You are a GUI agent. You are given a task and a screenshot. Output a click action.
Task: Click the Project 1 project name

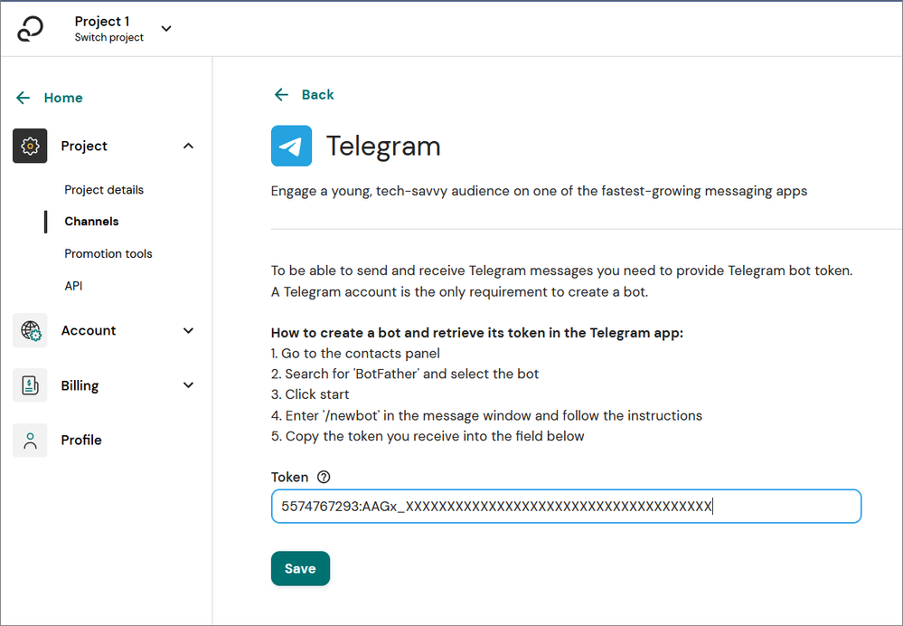(x=102, y=22)
